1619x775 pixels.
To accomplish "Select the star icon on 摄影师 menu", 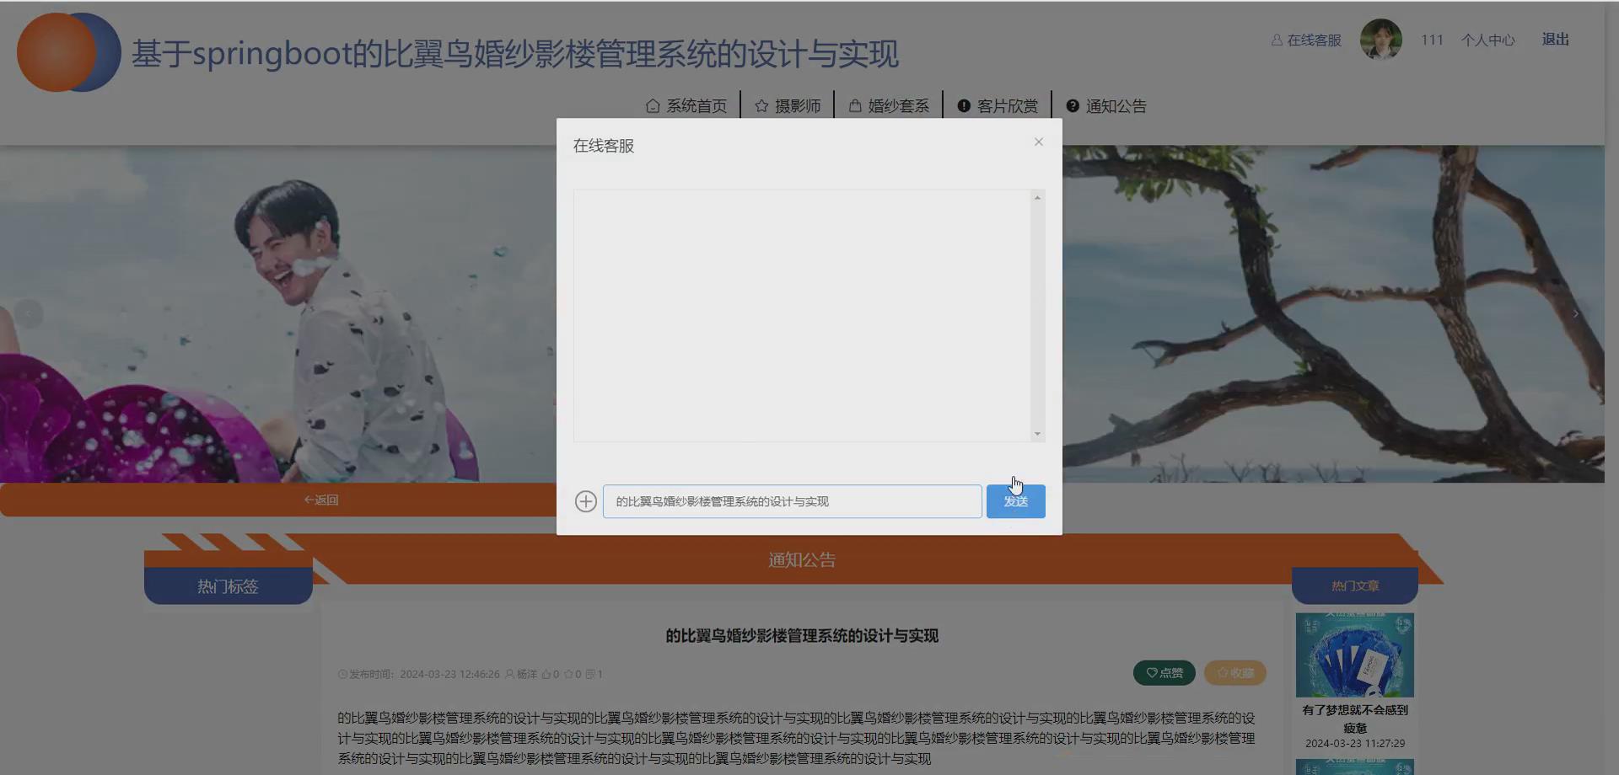I will tap(761, 105).
